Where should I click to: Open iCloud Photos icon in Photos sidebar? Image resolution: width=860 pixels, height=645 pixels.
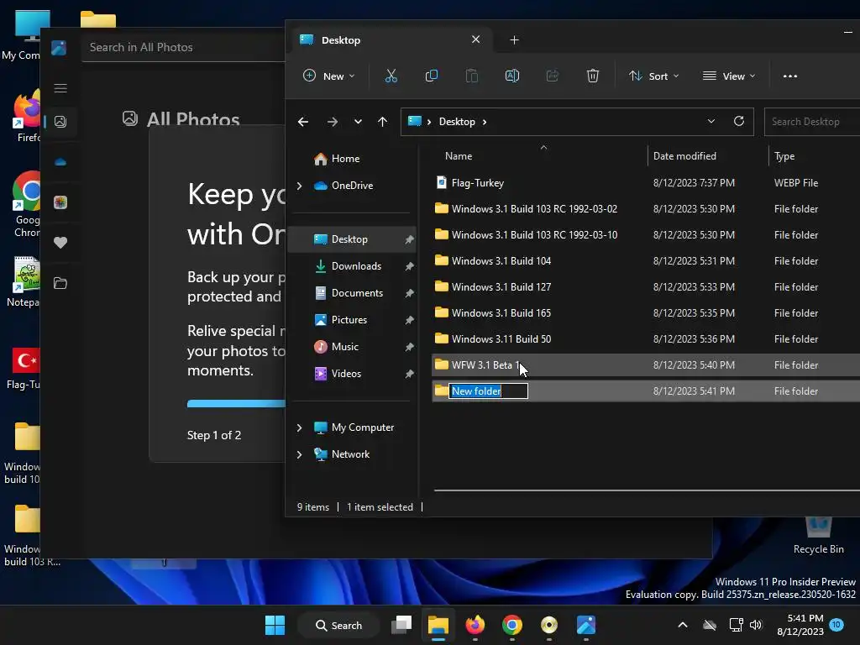coord(60,202)
